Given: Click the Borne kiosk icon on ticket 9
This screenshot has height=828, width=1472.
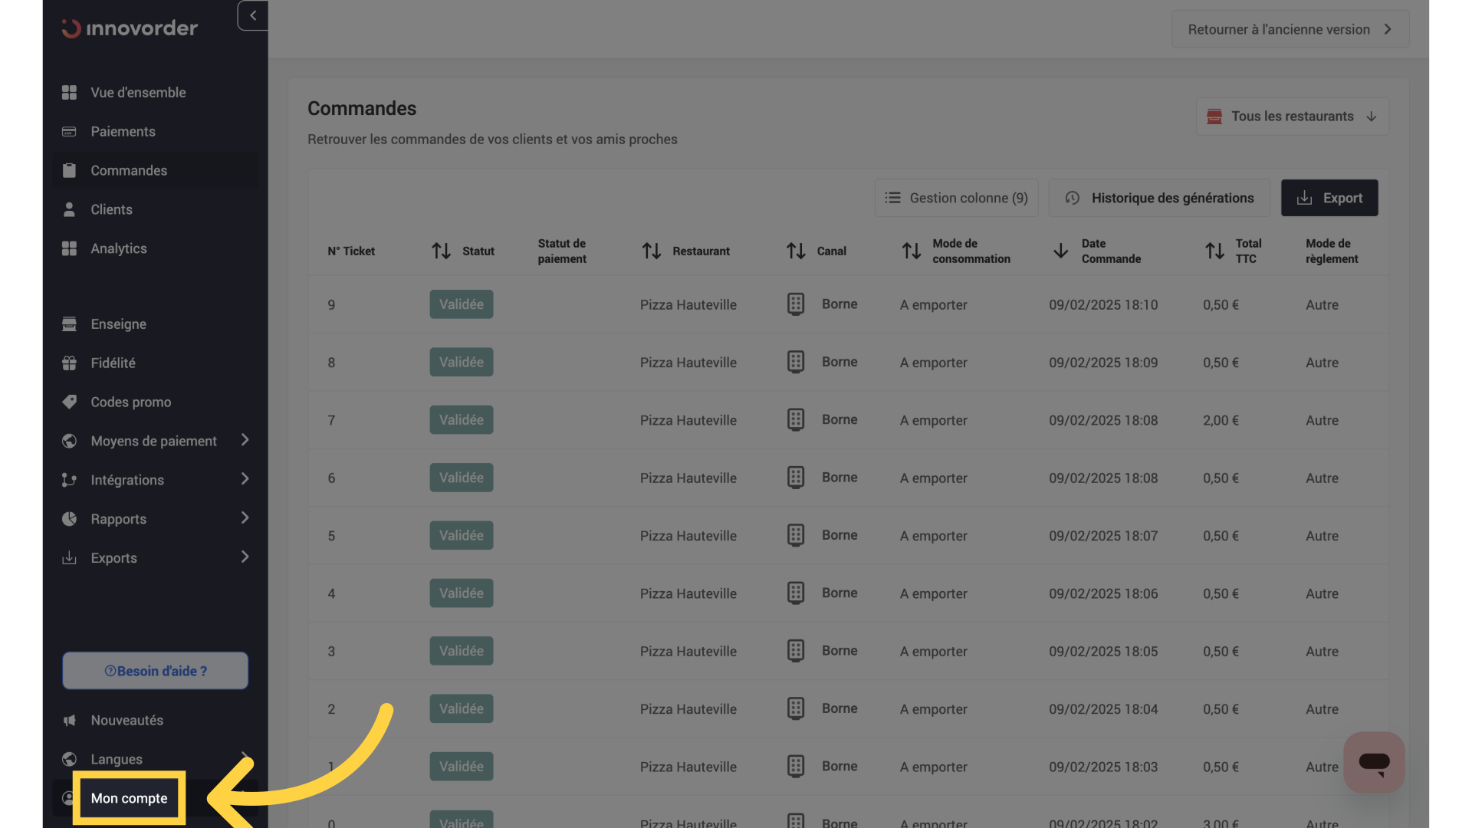Looking at the screenshot, I should tap(796, 304).
